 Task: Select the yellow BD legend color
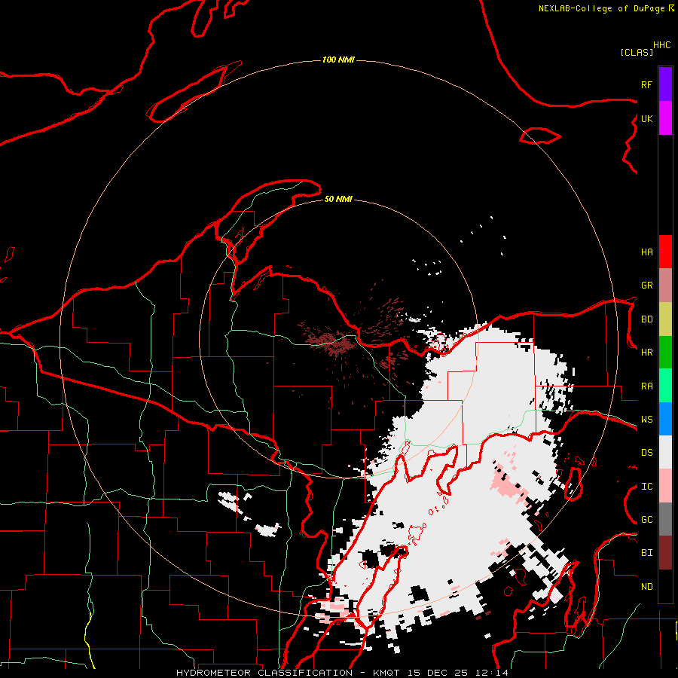pyautogui.click(x=665, y=319)
